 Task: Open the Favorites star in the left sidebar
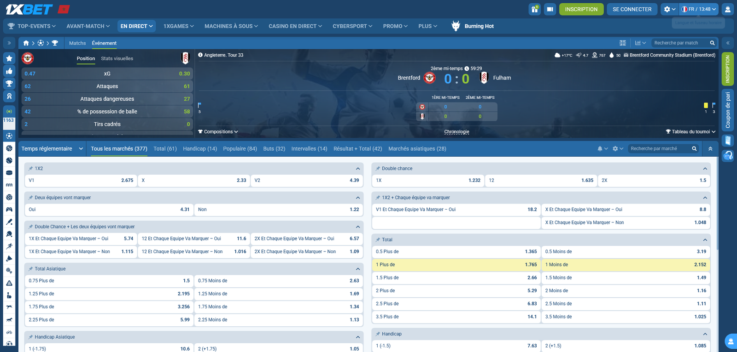pyautogui.click(x=9, y=58)
